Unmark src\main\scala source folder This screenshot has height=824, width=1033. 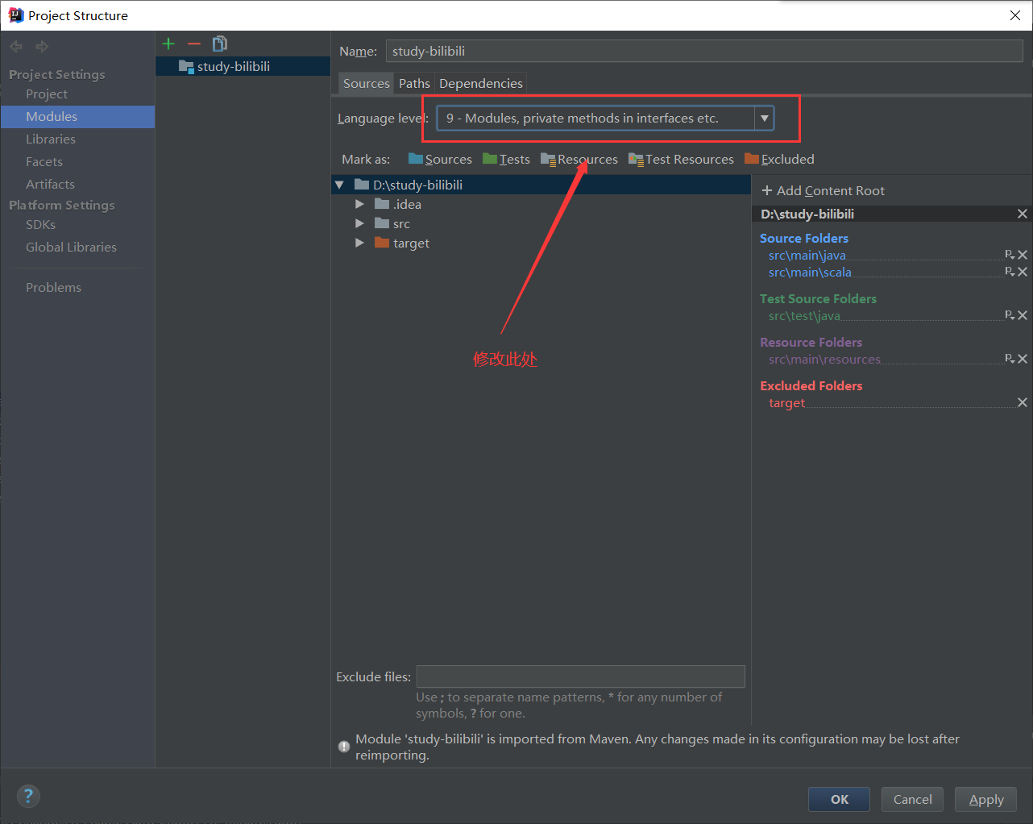(x=1023, y=272)
